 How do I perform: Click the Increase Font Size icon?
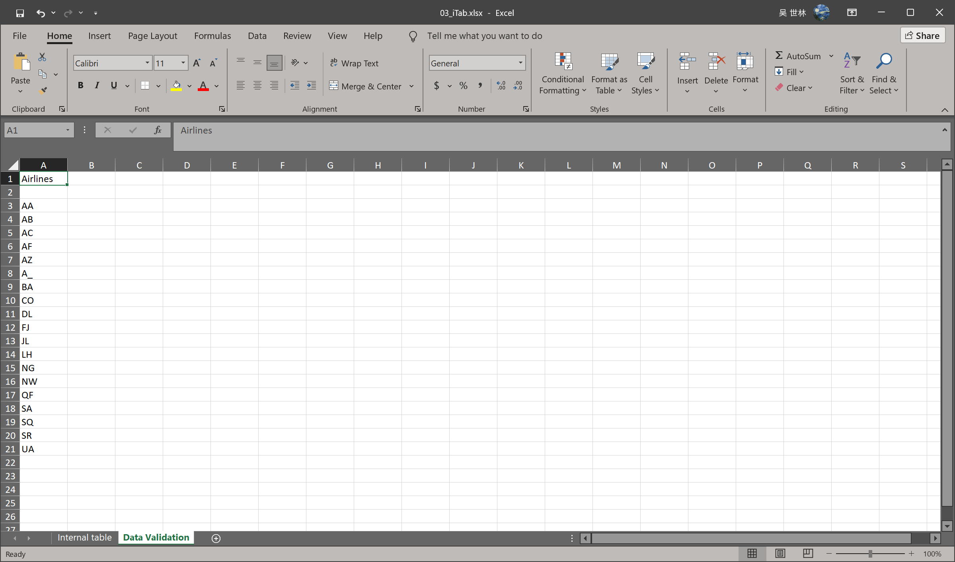[x=197, y=63]
